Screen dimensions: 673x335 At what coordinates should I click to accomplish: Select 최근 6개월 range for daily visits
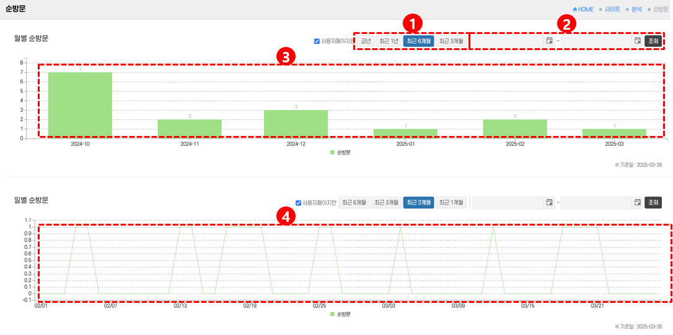tap(354, 203)
